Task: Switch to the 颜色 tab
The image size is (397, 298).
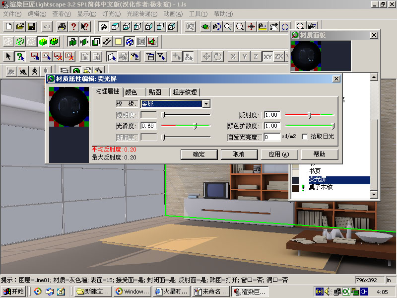Action: tap(131, 92)
